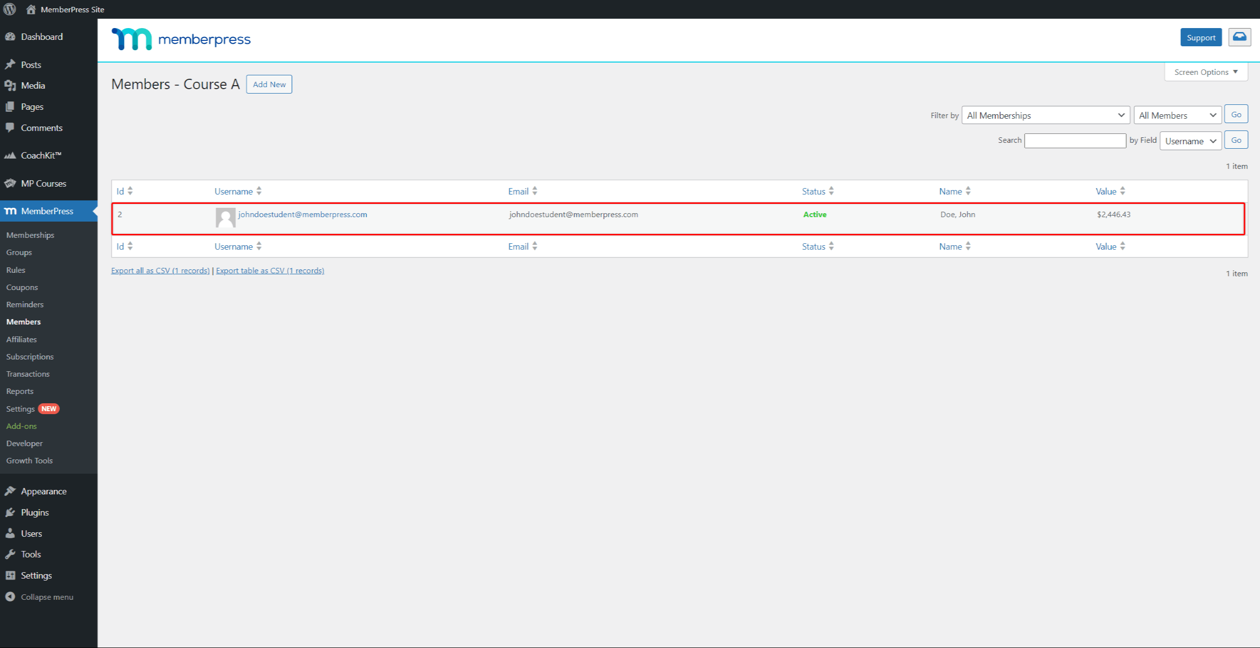Screen dimensions: 1260x648
Task: Click Add New member button
Action: pyautogui.click(x=269, y=84)
